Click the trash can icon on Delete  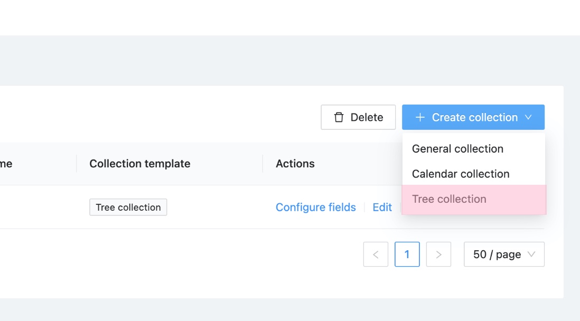(339, 117)
